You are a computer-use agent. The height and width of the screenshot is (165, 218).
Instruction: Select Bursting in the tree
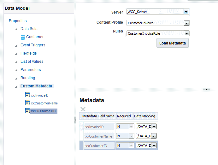coord(28,78)
